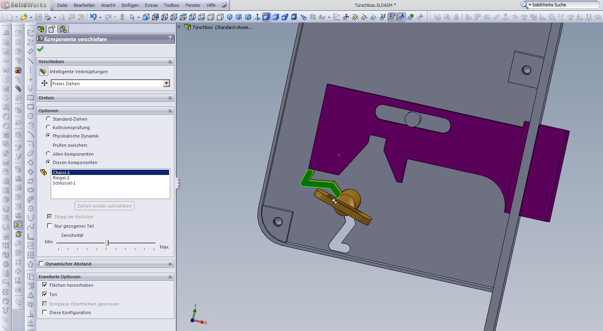Open the Freies Ziehen dropdown
Viewport: 603px width, 331px height.
pos(167,83)
